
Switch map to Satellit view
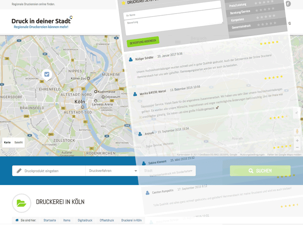pyautogui.click(x=18, y=142)
